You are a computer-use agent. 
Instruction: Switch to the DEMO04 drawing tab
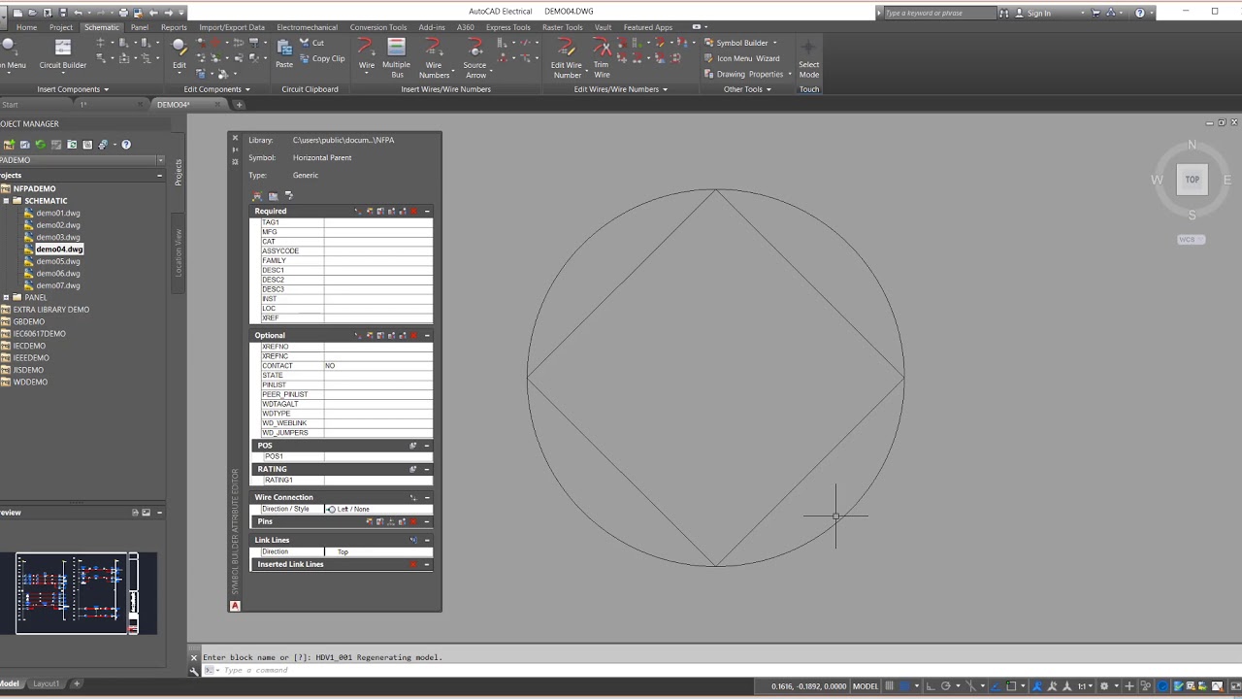[175, 105]
